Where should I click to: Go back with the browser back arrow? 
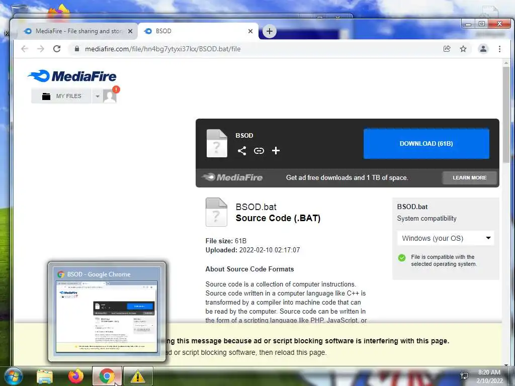pyautogui.click(x=25, y=49)
